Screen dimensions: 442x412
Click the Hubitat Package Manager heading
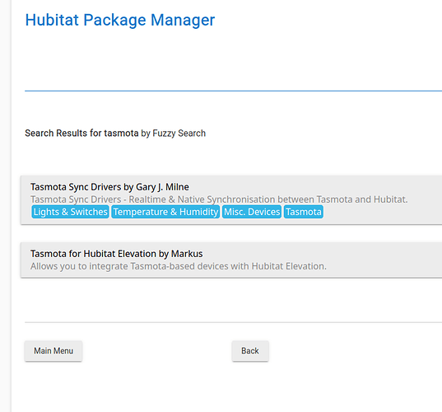click(x=120, y=20)
